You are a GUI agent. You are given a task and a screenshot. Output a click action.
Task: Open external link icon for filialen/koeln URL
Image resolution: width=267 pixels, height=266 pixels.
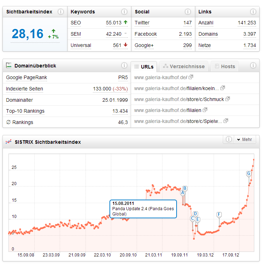tap(223, 88)
